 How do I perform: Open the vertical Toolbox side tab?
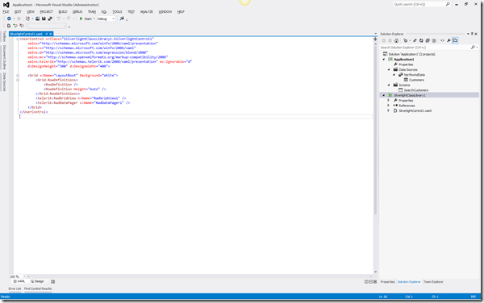[x=4, y=36]
